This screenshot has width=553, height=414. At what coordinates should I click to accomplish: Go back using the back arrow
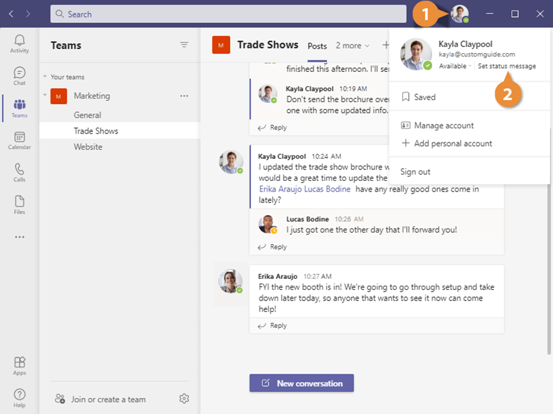(x=11, y=13)
